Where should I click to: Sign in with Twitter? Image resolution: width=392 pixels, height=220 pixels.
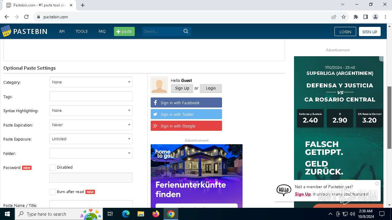186,114
